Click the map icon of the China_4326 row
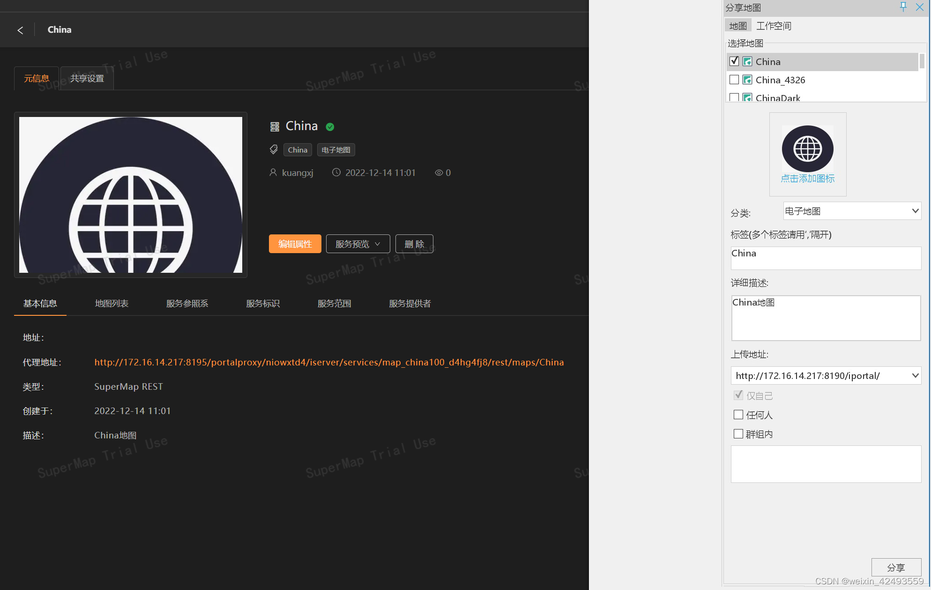Screen dimensions: 931x590 (747, 80)
